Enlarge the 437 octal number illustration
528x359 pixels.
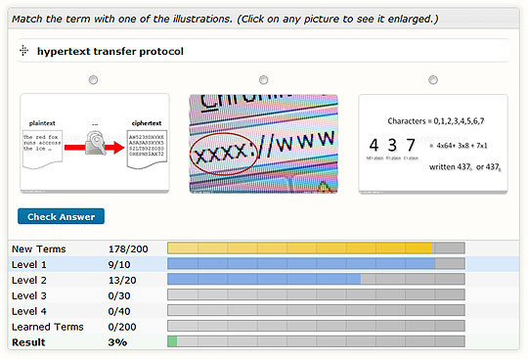pyautogui.click(x=433, y=144)
